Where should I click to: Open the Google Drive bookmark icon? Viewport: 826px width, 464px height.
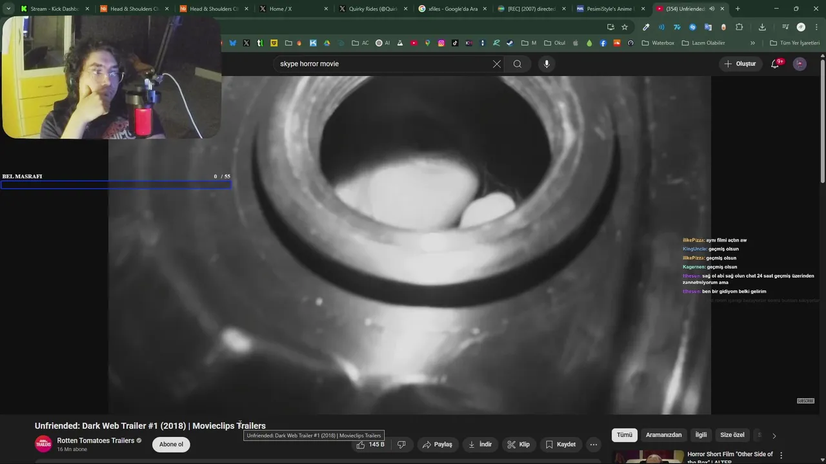pyautogui.click(x=327, y=43)
